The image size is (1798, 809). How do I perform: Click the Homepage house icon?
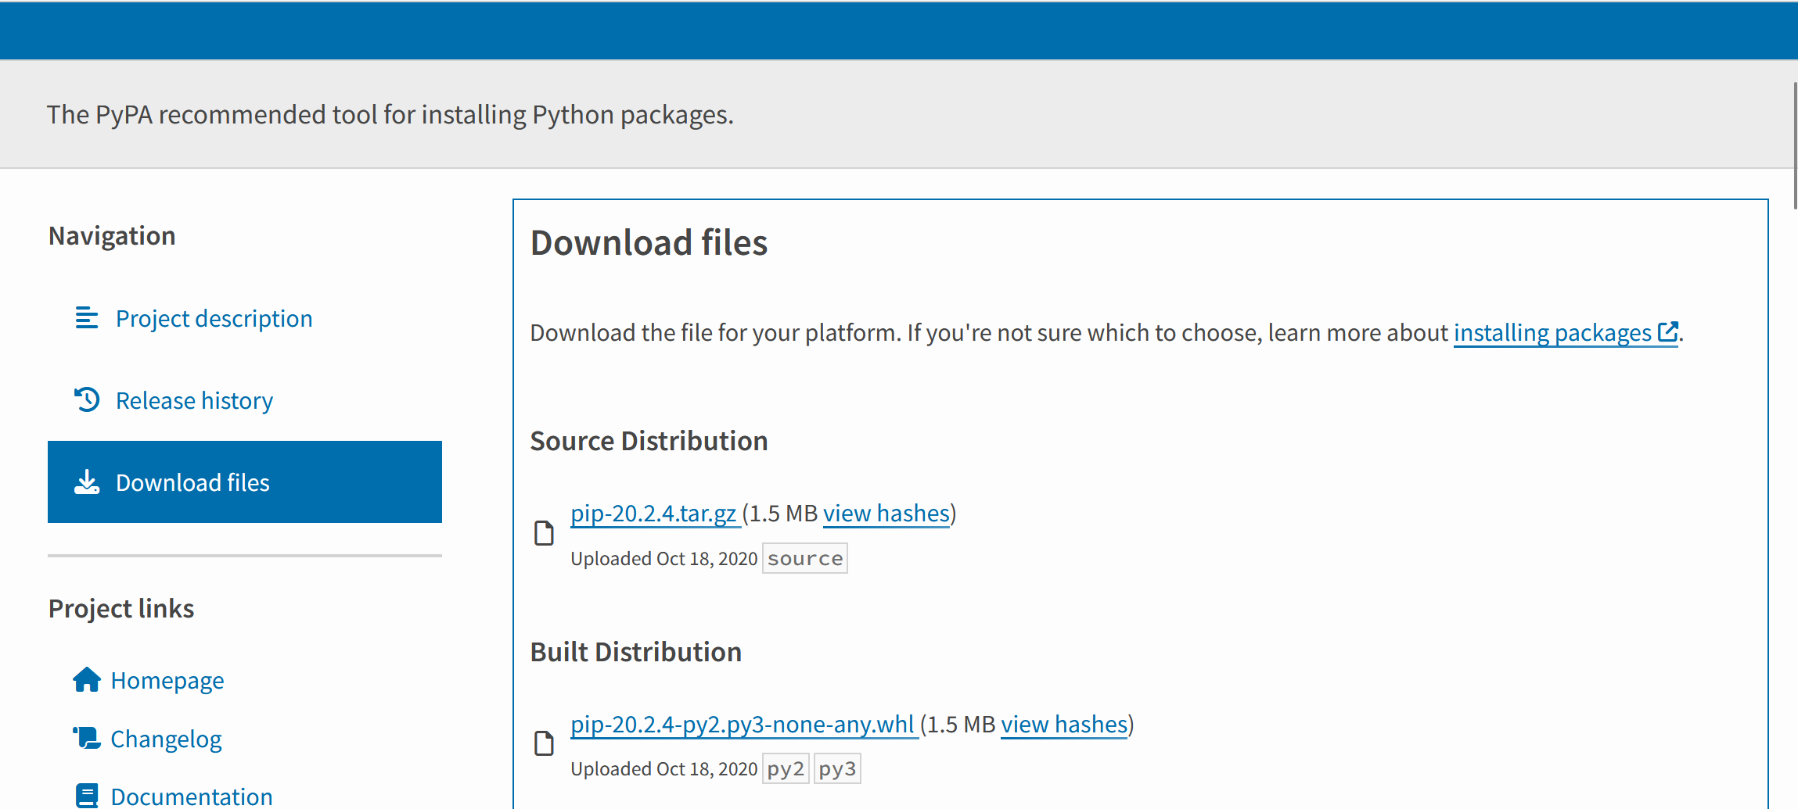87,680
